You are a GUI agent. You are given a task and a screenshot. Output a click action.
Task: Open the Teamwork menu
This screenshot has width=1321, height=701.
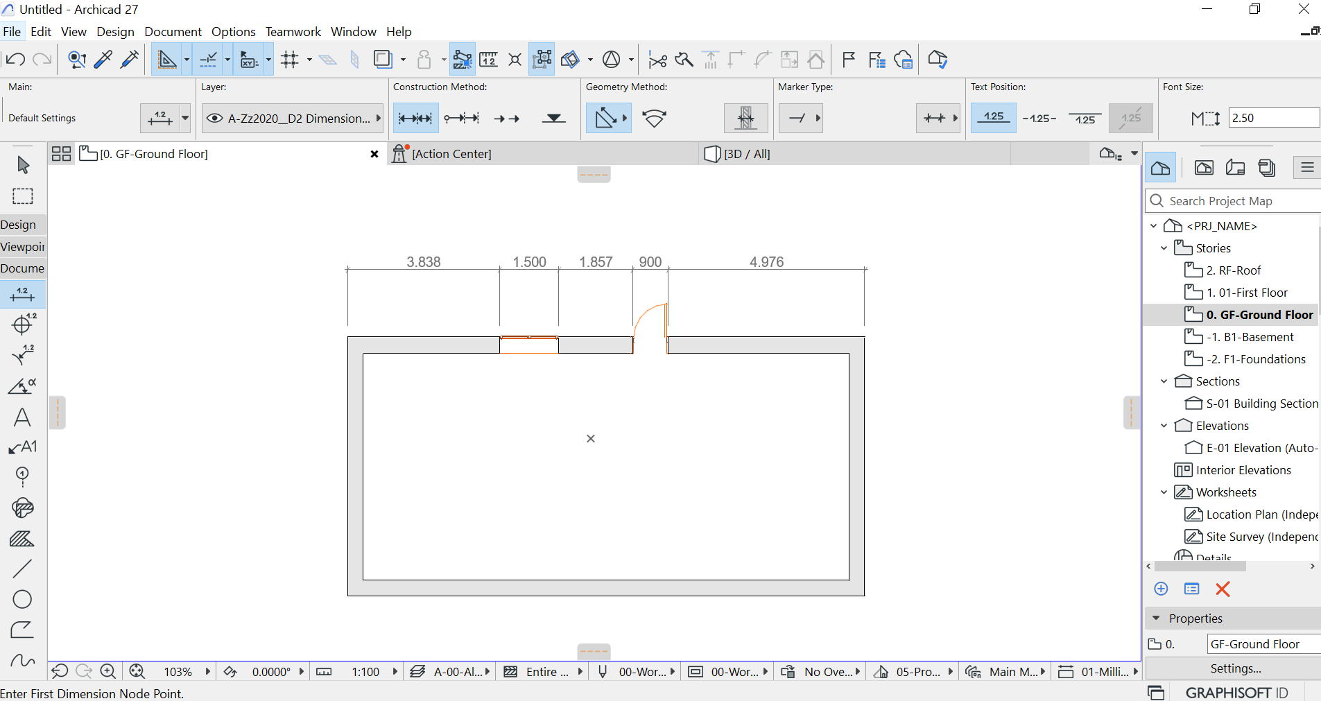click(293, 32)
